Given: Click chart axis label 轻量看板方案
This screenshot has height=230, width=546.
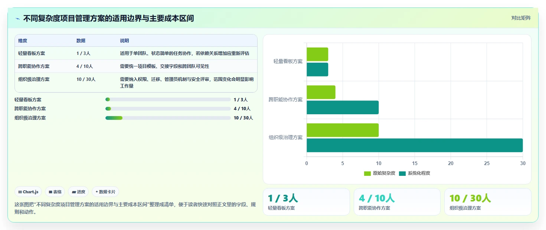Looking at the screenshot, I should point(288,62).
